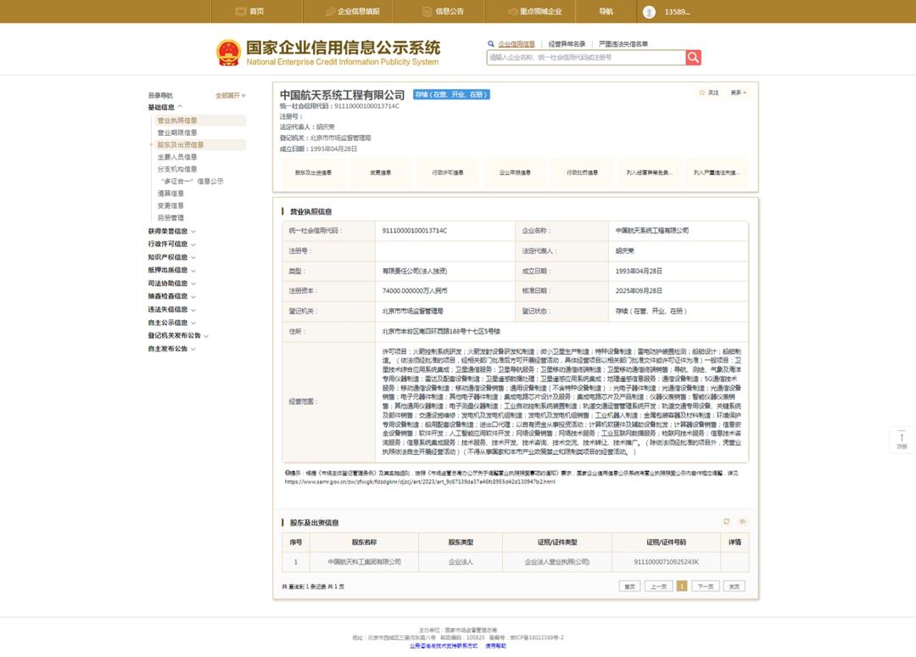Select the 经营异常名录 search tab
The height and width of the screenshot is (657, 916).
coord(567,44)
